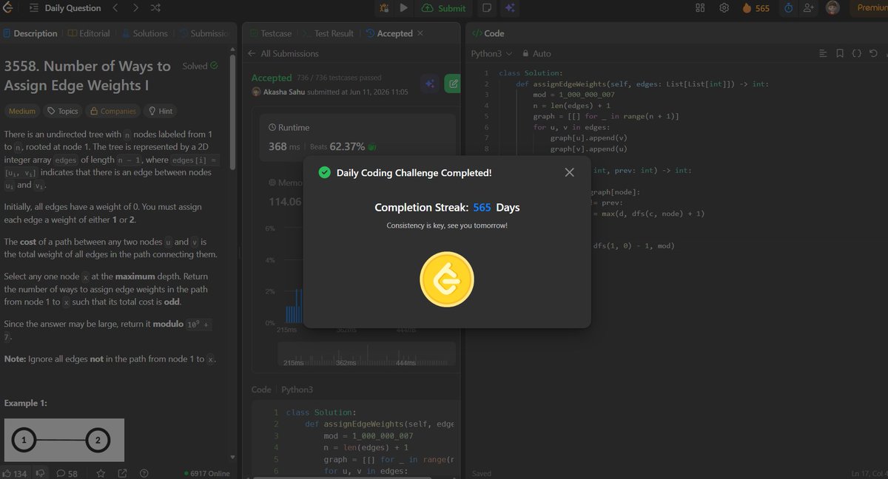Open the profile avatar menu

[833, 8]
